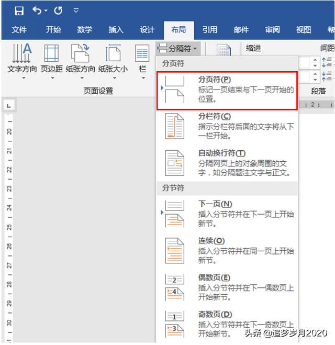Select 分页符(P) page break option
The image size is (335, 345).
pos(227,91)
